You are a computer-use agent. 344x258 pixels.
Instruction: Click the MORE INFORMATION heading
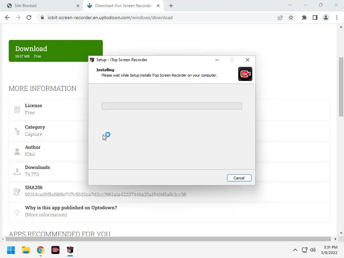click(x=42, y=88)
